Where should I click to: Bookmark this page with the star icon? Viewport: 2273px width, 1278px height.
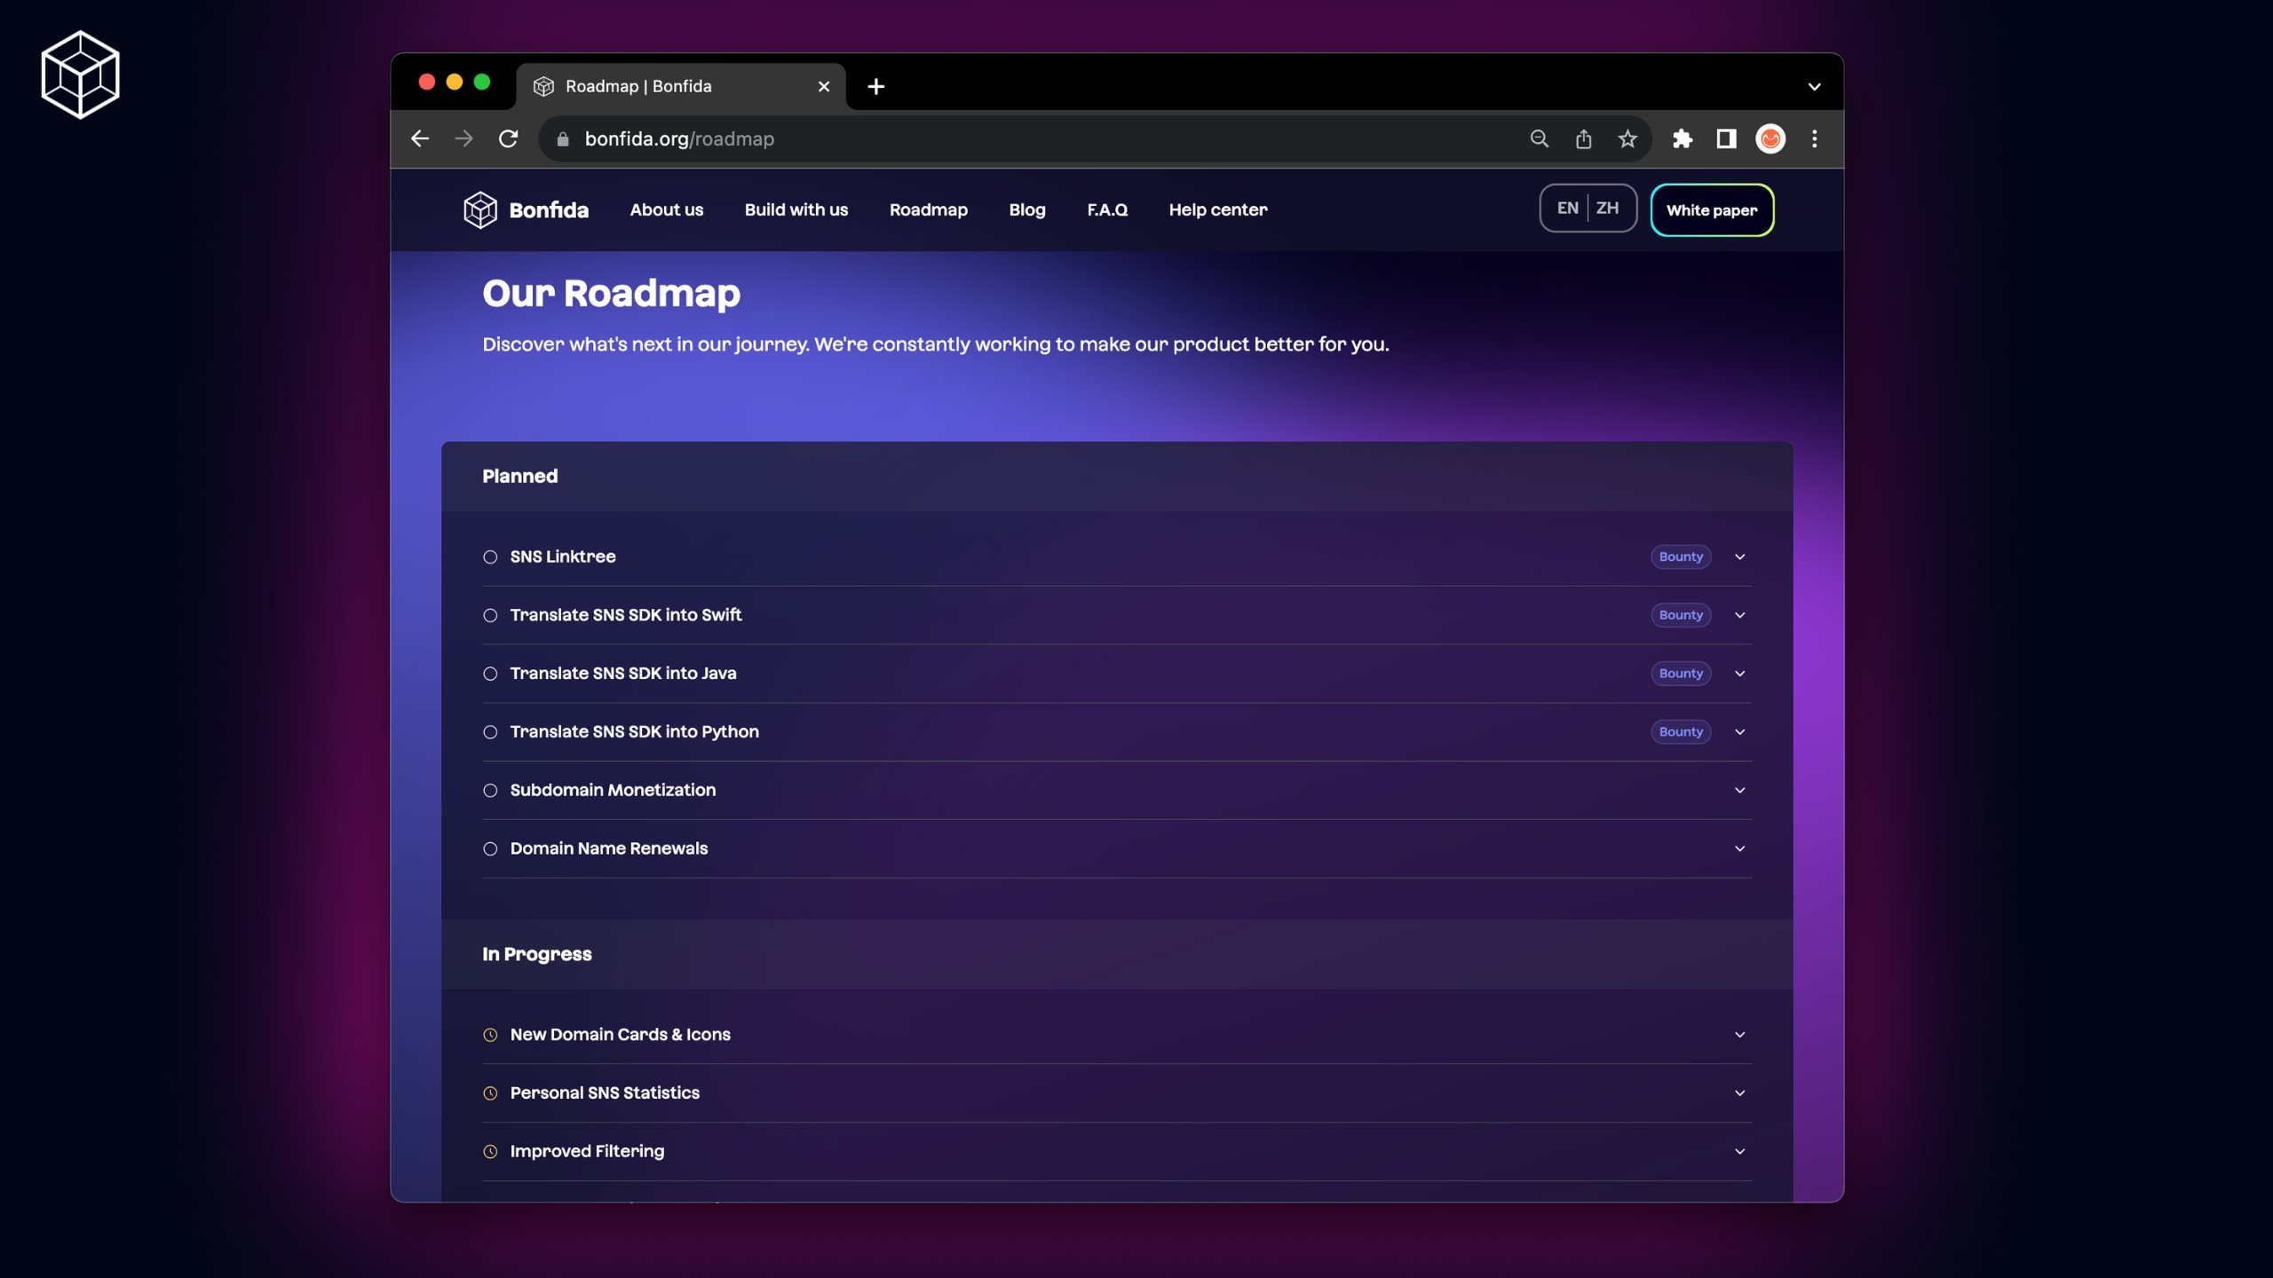(1627, 138)
